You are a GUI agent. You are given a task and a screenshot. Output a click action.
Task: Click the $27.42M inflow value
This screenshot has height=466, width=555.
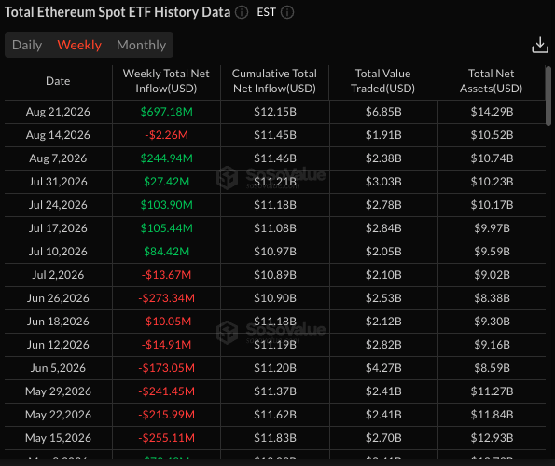point(166,182)
